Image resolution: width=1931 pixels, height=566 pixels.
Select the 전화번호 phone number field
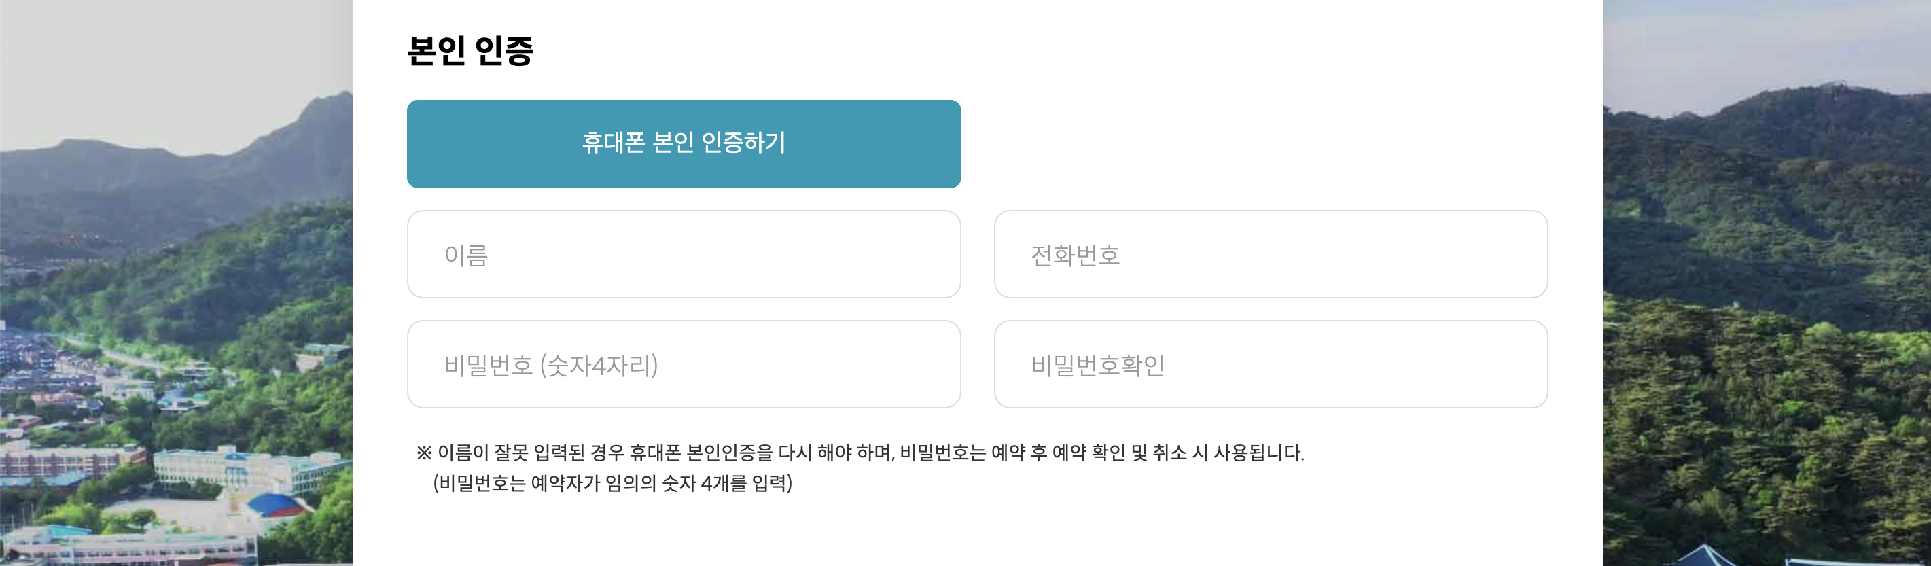pyautogui.click(x=1269, y=254)
